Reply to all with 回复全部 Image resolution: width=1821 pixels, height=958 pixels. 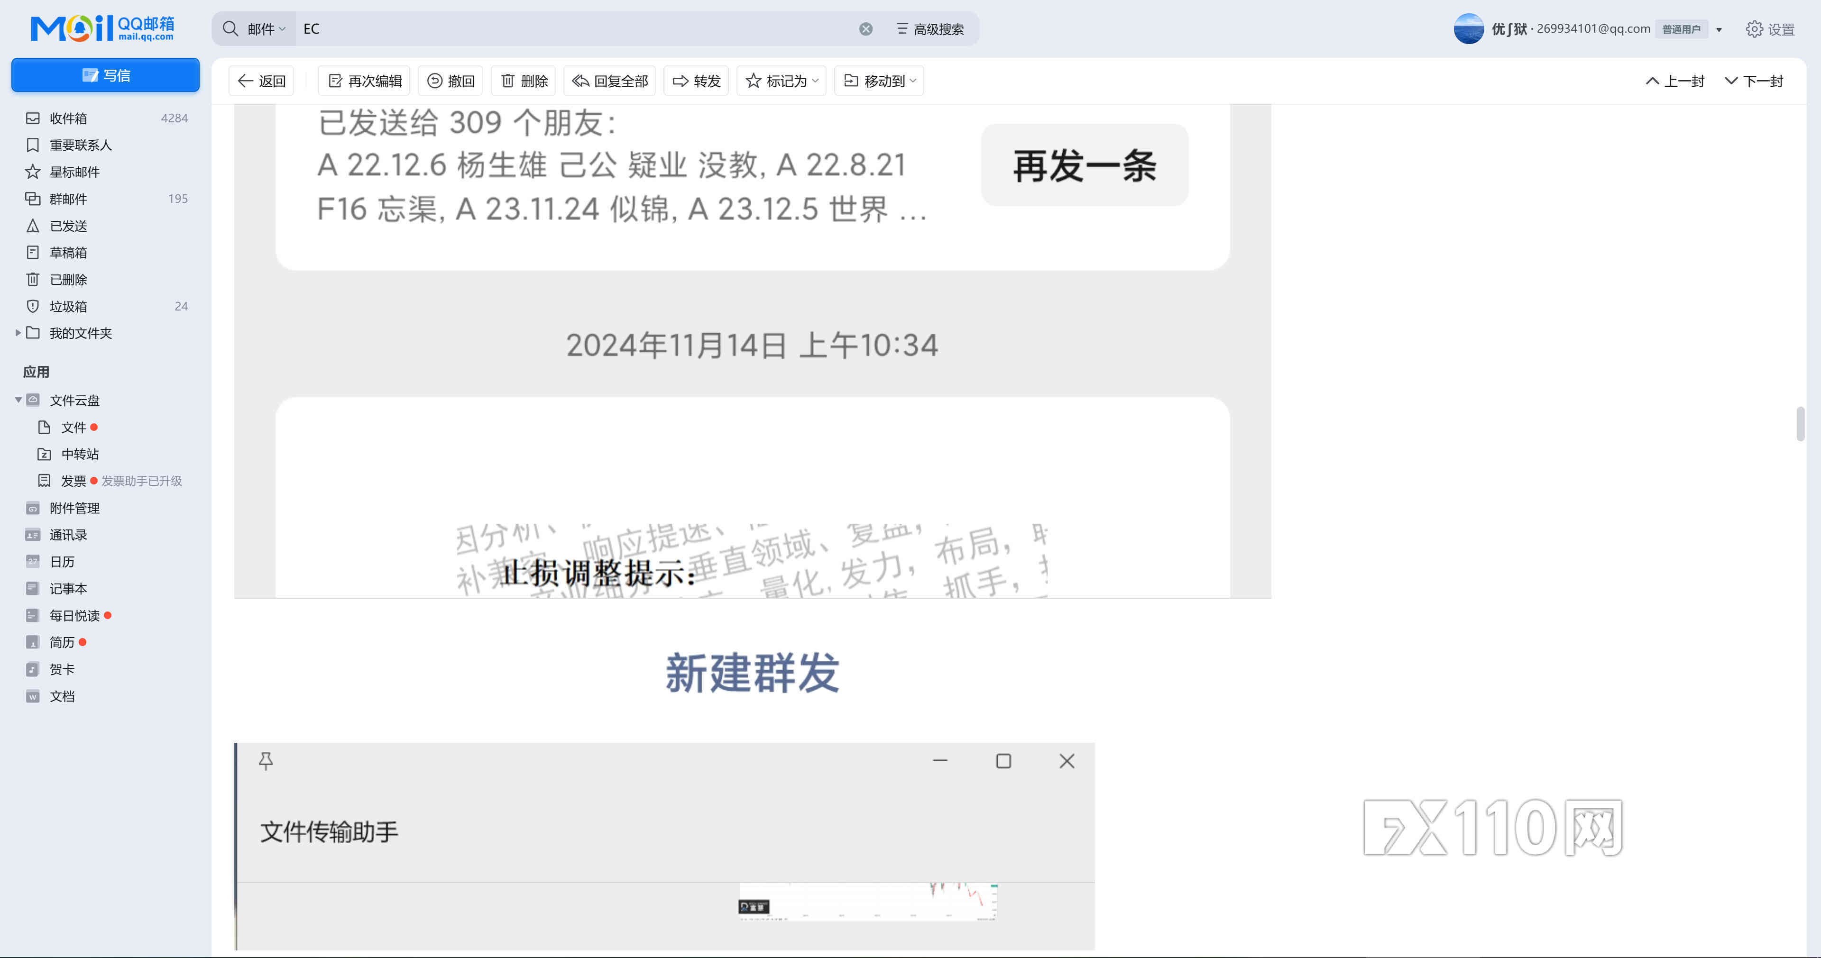(x=609, y=81)
